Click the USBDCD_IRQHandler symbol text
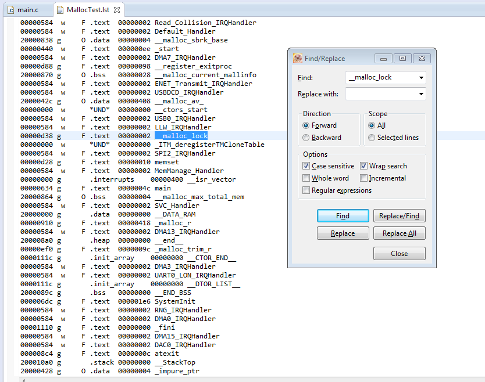 click(x=190, y=92)
